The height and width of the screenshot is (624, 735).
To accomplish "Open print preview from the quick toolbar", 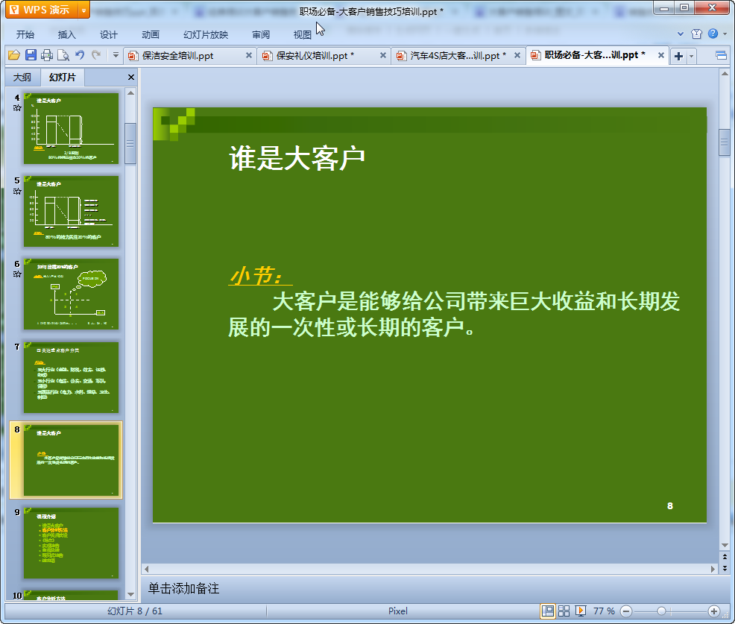I will click(x=63, y=55).
